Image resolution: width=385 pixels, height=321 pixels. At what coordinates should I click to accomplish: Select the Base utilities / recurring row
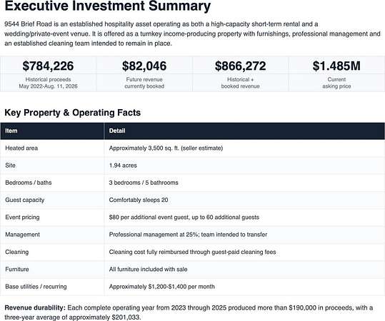[x=193, y=287]
